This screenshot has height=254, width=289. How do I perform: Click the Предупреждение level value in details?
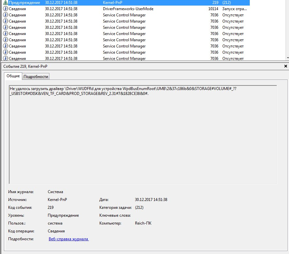tap(63, 215)
